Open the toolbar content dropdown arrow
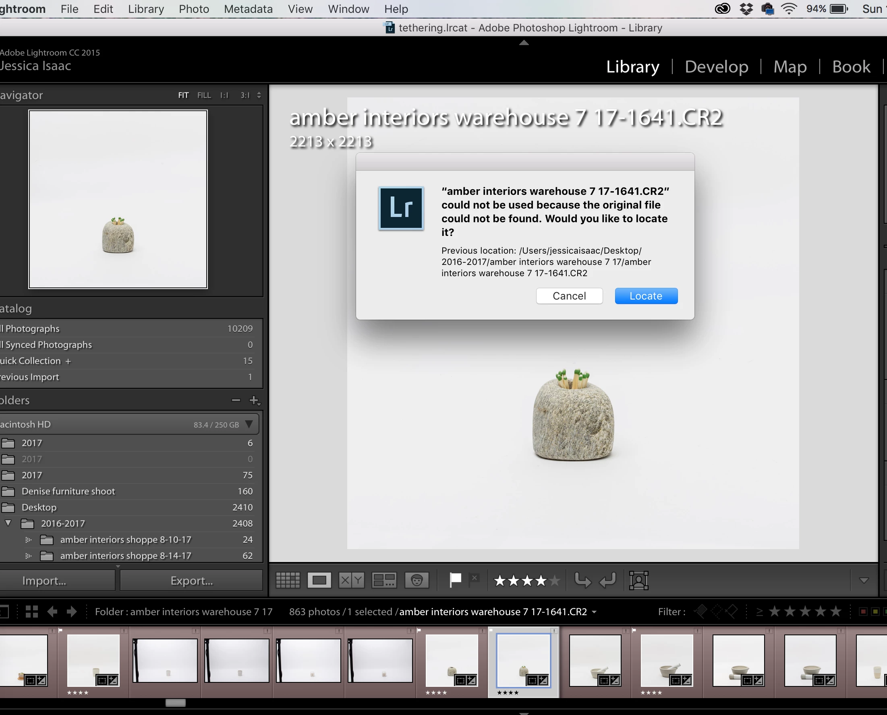887x715 pixels. 864,580
